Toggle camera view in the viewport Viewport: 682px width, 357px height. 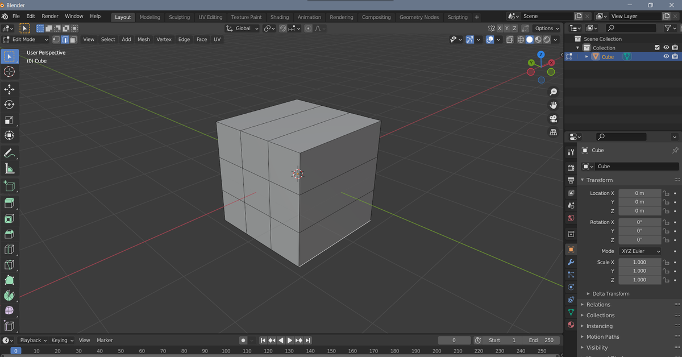(553, 119)
